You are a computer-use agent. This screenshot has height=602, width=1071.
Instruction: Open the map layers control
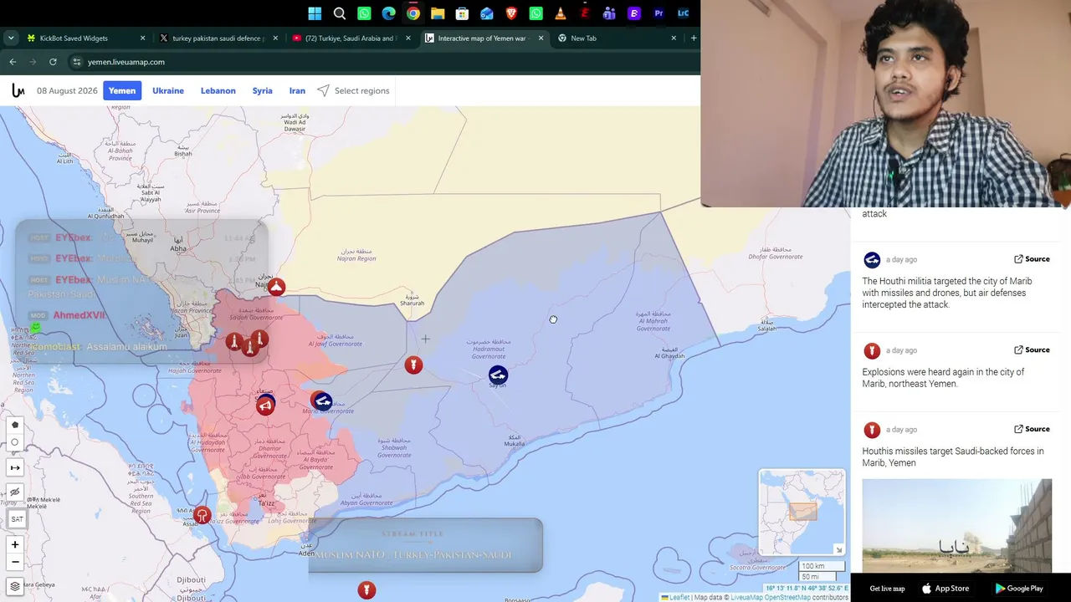point(15,586)
